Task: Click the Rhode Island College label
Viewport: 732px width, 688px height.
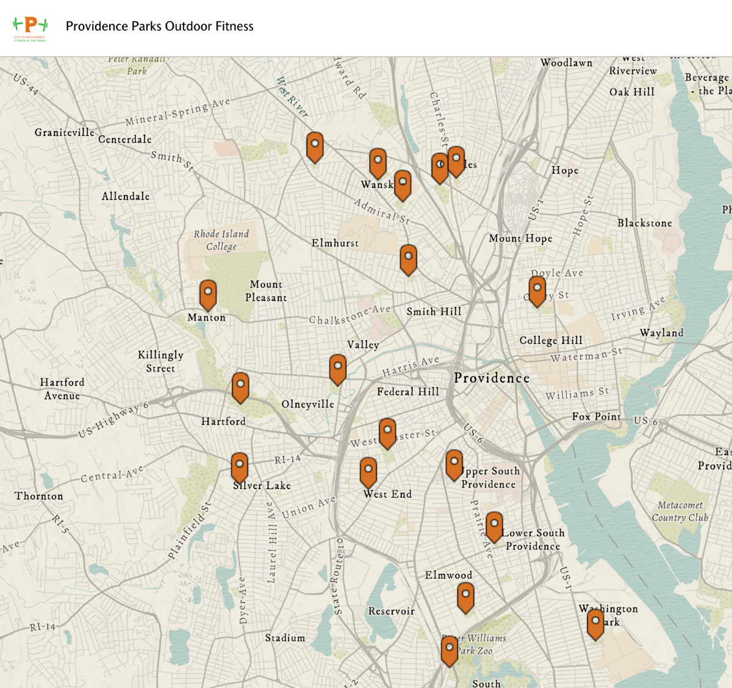Action: tap(221, 240)
